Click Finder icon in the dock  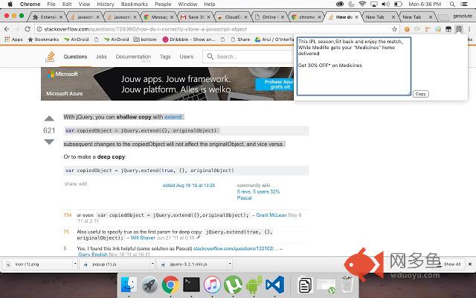click(x=128, y=284)
